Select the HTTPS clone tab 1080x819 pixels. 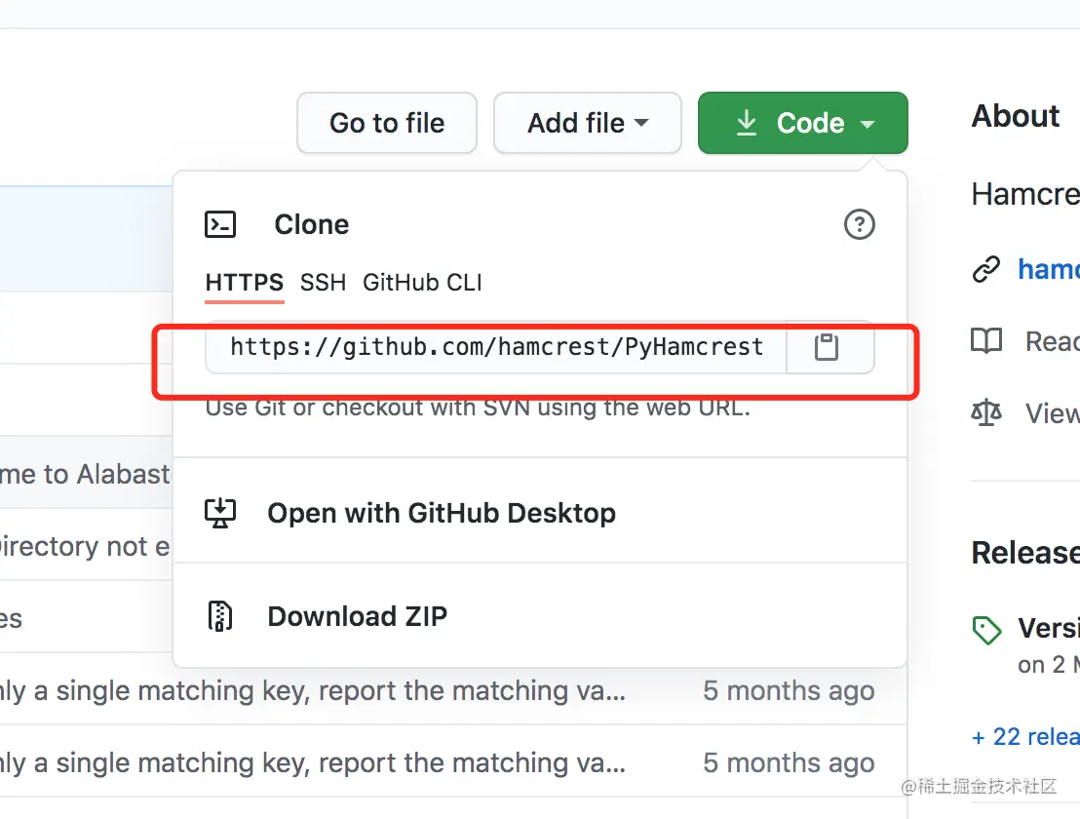244,283
